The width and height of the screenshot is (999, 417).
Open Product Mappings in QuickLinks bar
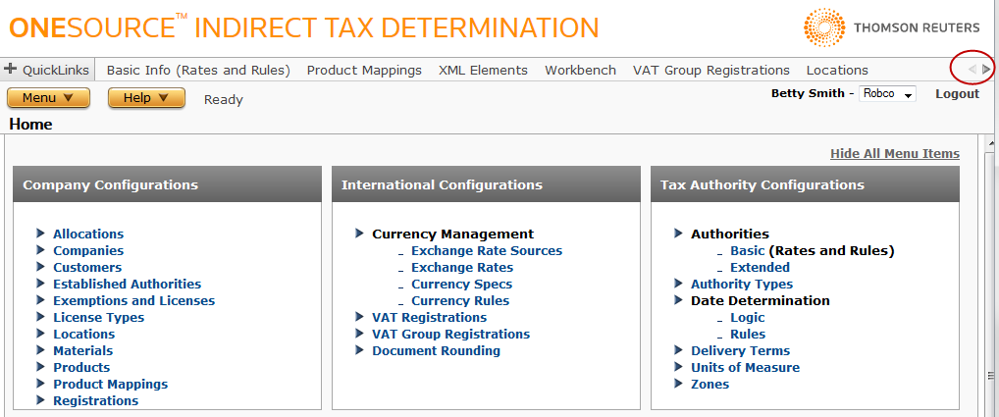tap(364, 71)
